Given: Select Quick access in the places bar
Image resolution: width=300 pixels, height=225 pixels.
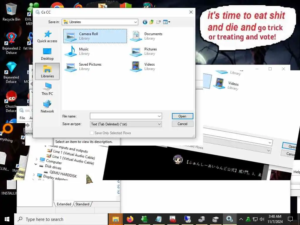Looking at the screenshot, I should coord(47,37).
